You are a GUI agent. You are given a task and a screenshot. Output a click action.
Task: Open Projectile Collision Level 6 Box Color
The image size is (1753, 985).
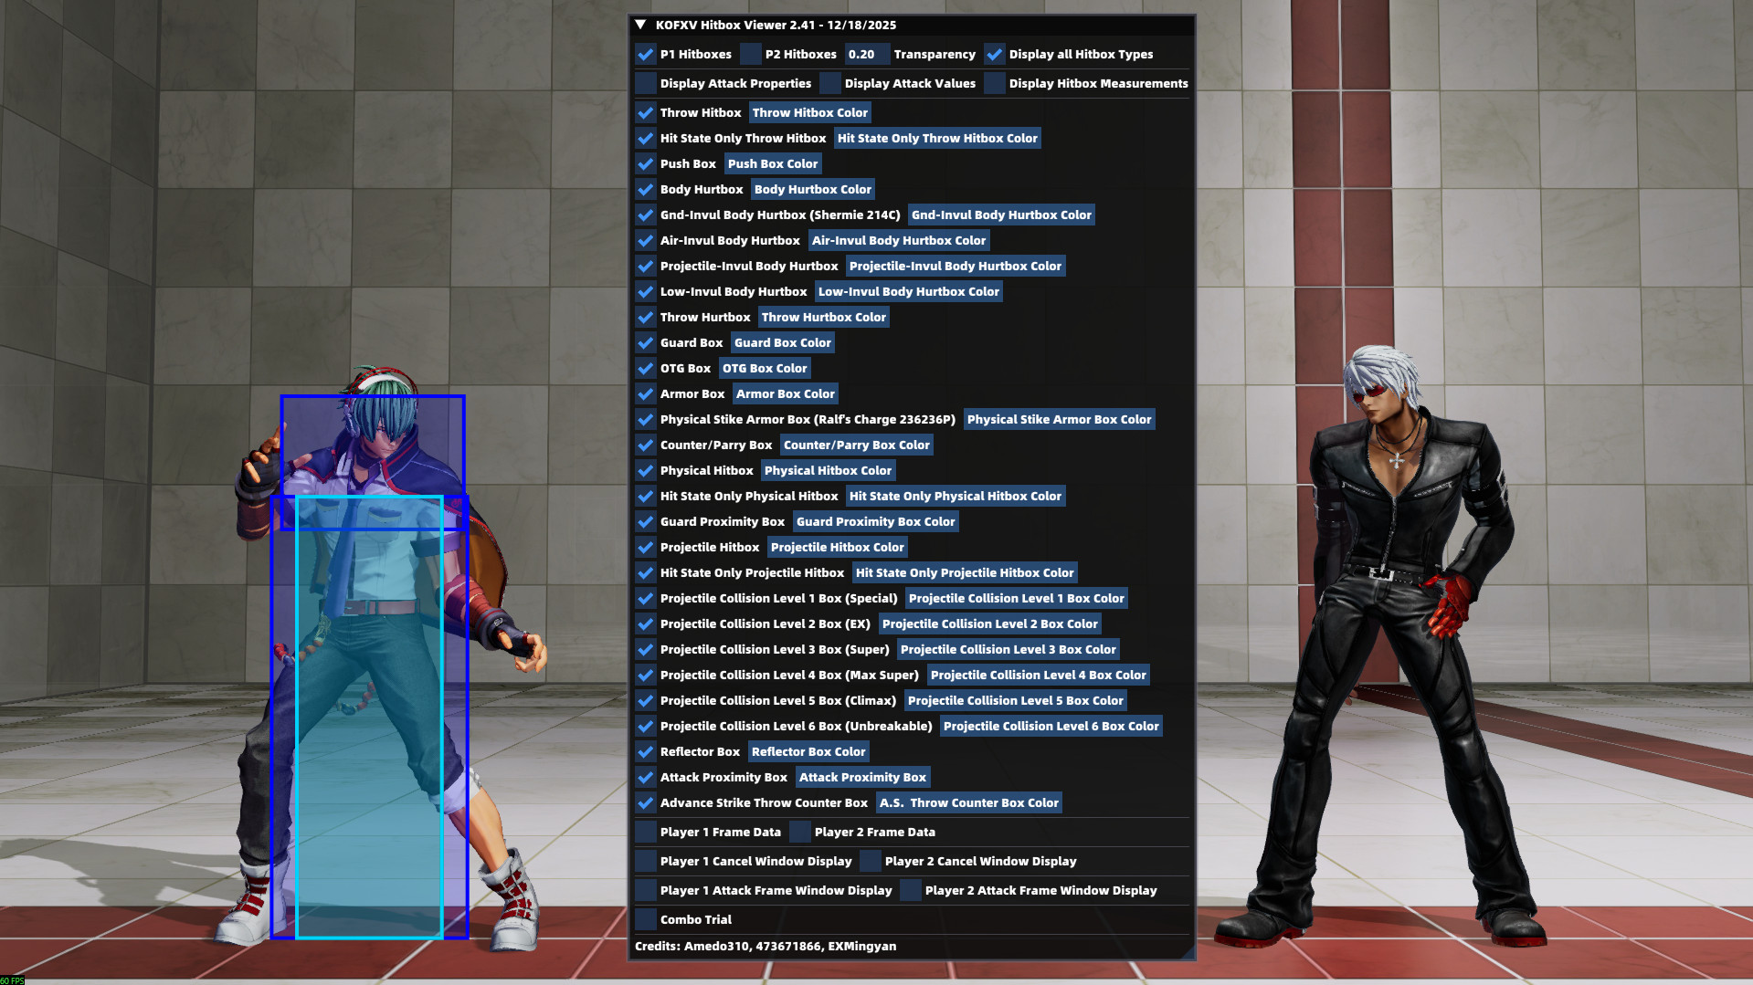click(x=1051, y=726)
